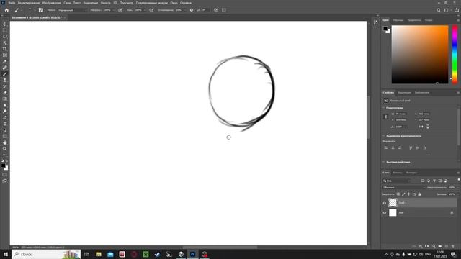Open the brush blending mode dropdown
The height and width of the screenshot is (259, 461).
click(x=72, y=10)
